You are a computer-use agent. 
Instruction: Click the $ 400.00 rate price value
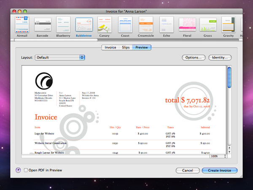click(x=143, y=133)
